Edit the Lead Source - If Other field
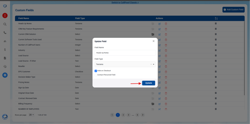250x124 pixels. [x=159, y=61]
